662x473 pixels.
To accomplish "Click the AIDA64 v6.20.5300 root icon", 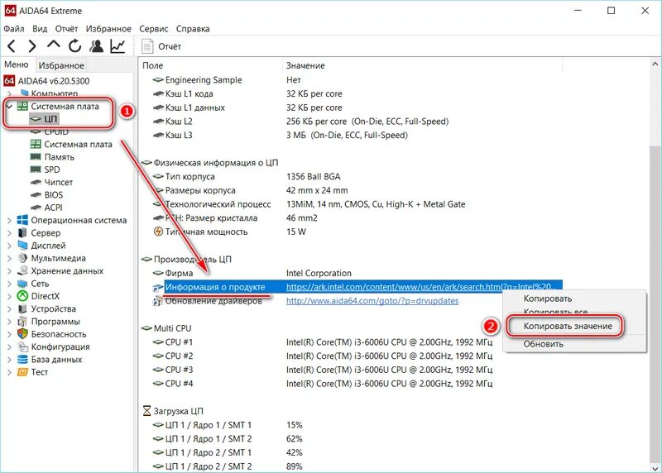I will [x=9, y=80].
